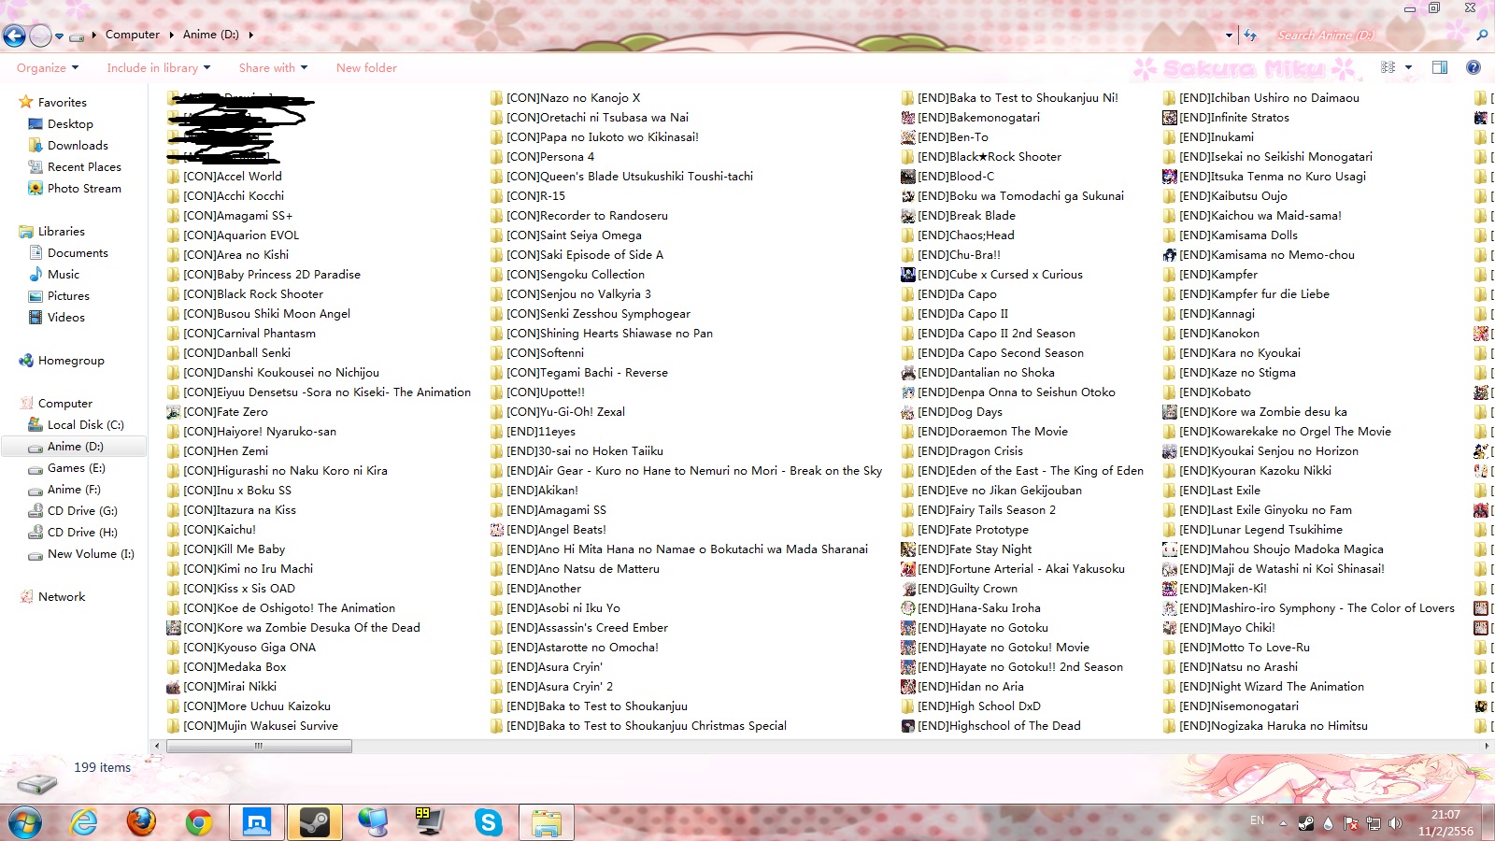This screenshot has width=1495, height=841.
Task: Click the [CON]Fate Zero folder icon
Action: click(173, 412)
